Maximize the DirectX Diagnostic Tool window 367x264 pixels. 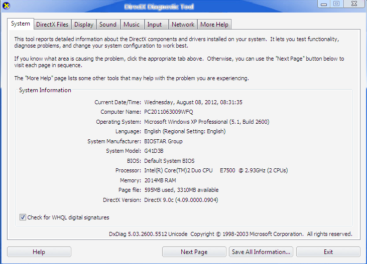336,4
